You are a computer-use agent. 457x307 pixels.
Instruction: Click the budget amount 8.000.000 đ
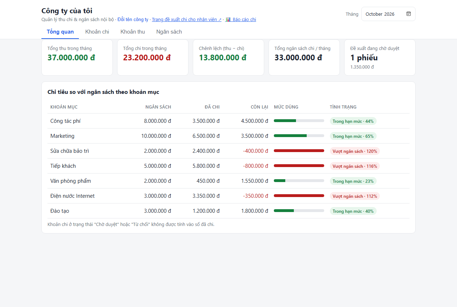click(x=157, y=121)
